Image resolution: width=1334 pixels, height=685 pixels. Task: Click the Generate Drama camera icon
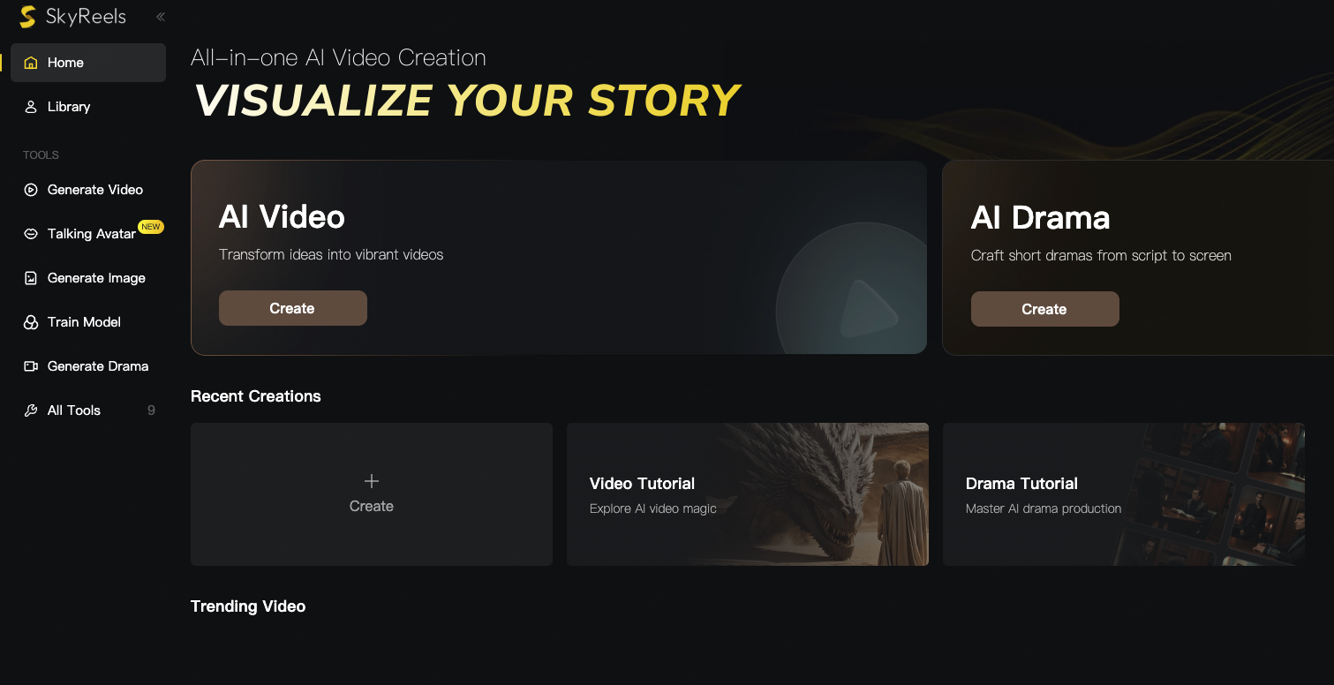click(x=31, y=366)
